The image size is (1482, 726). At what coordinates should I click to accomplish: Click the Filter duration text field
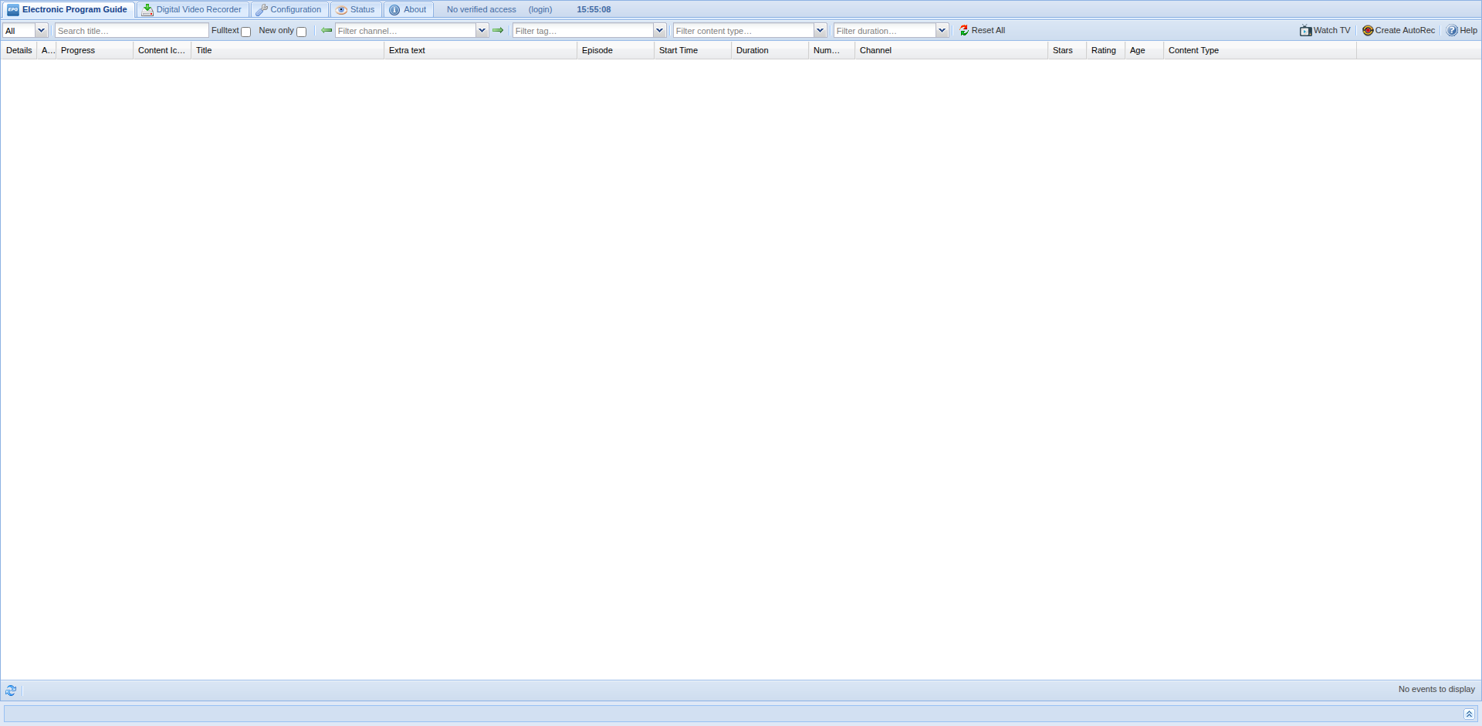pyautogui.click(x=885, y=31)
